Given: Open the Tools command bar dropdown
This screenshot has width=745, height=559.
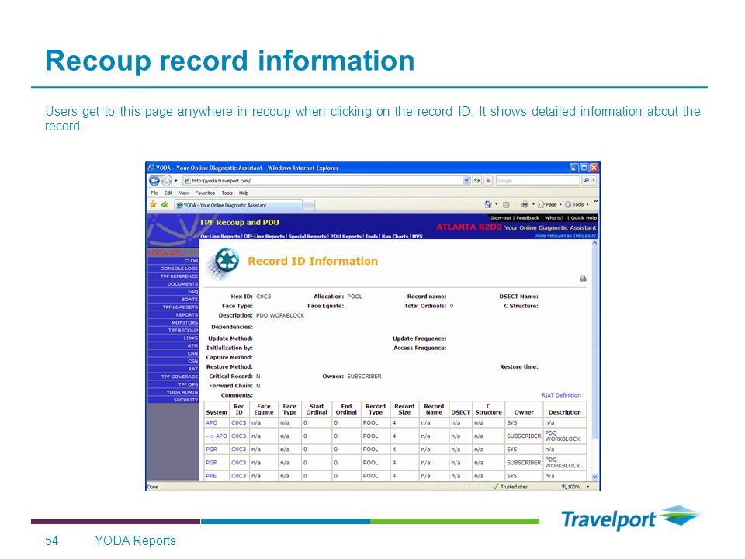Looking at the screenshot, I should pyautogui.click(x=577, y=204).
